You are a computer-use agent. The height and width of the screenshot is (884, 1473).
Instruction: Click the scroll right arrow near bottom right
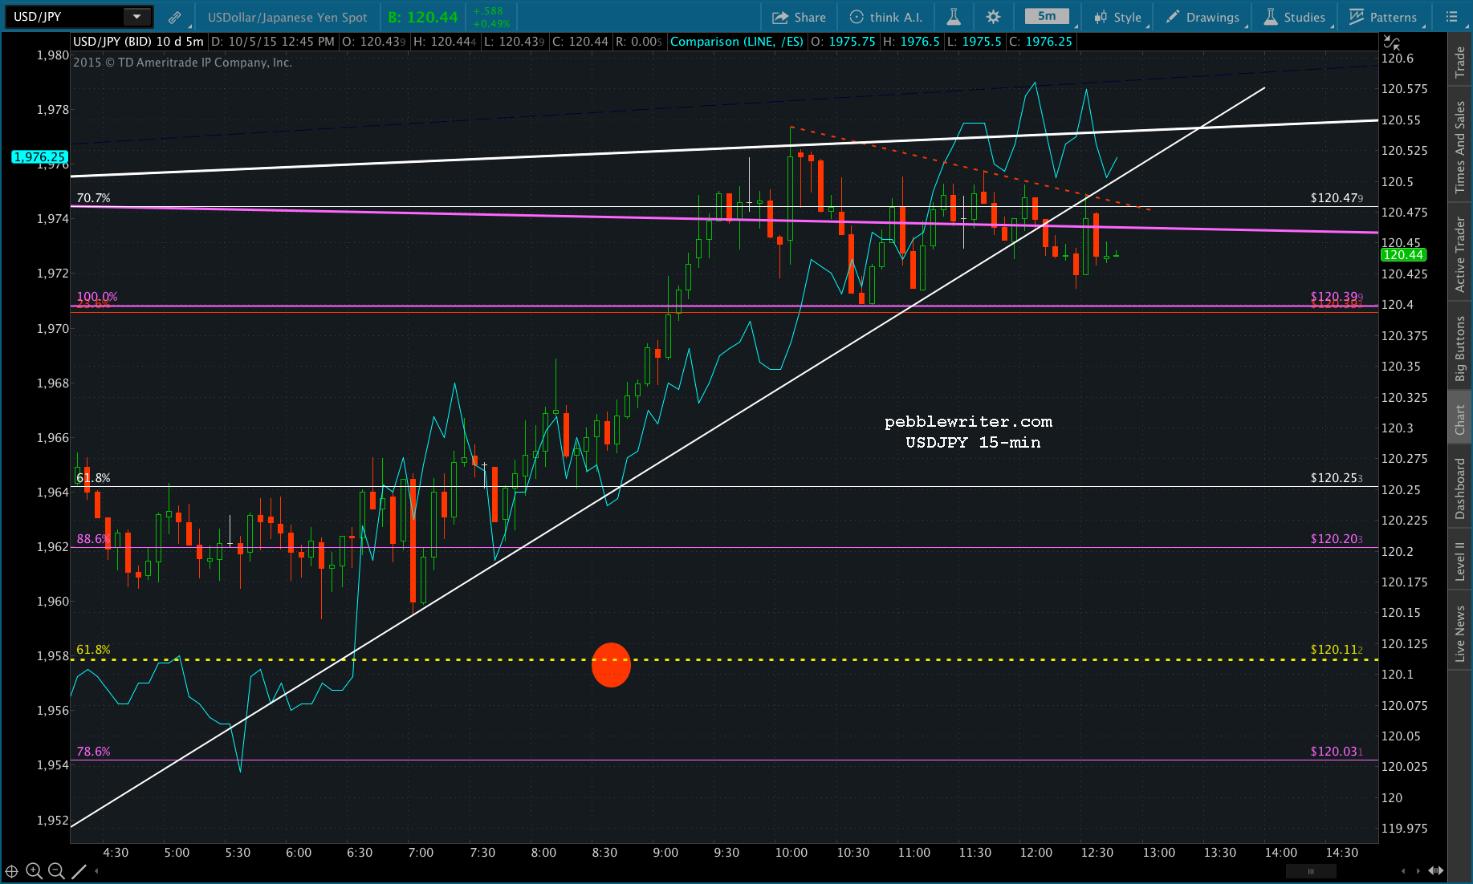click(1418, 871)
